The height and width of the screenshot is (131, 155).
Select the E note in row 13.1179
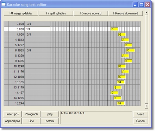pyautogui.click(x=118, y=88)
